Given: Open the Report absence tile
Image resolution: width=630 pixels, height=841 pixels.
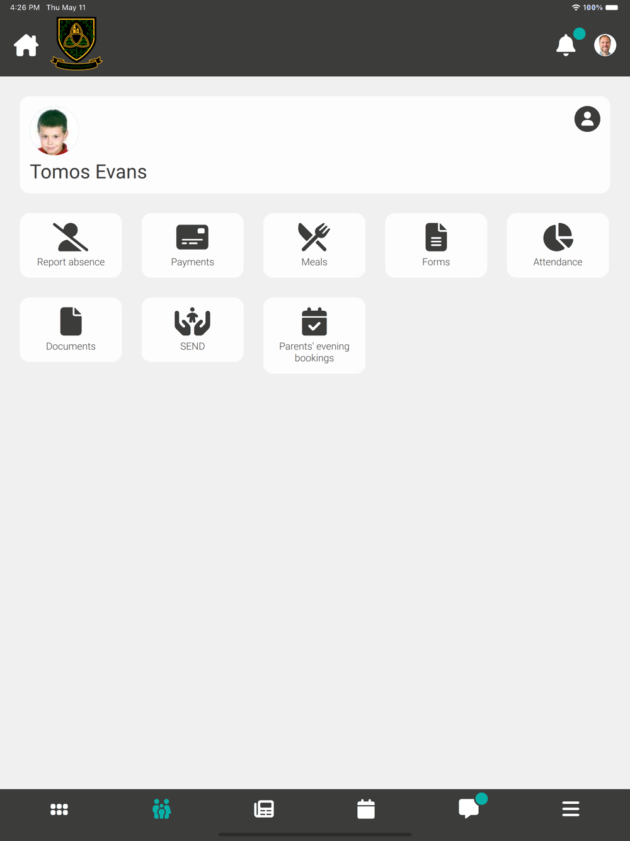Looking at the screenshot, I should click(x=71, y=245).
